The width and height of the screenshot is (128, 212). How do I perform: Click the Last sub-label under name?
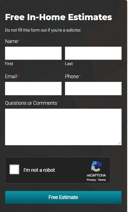69,64
